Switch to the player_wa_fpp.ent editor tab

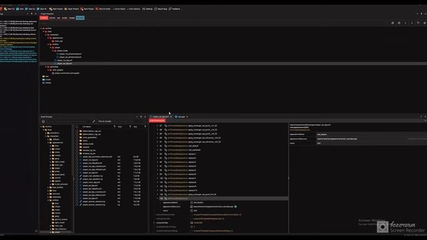[x=161, y=117]
